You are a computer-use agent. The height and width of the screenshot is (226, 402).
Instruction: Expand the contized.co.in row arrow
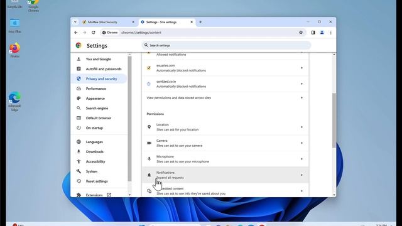click(x=301, y=83)
